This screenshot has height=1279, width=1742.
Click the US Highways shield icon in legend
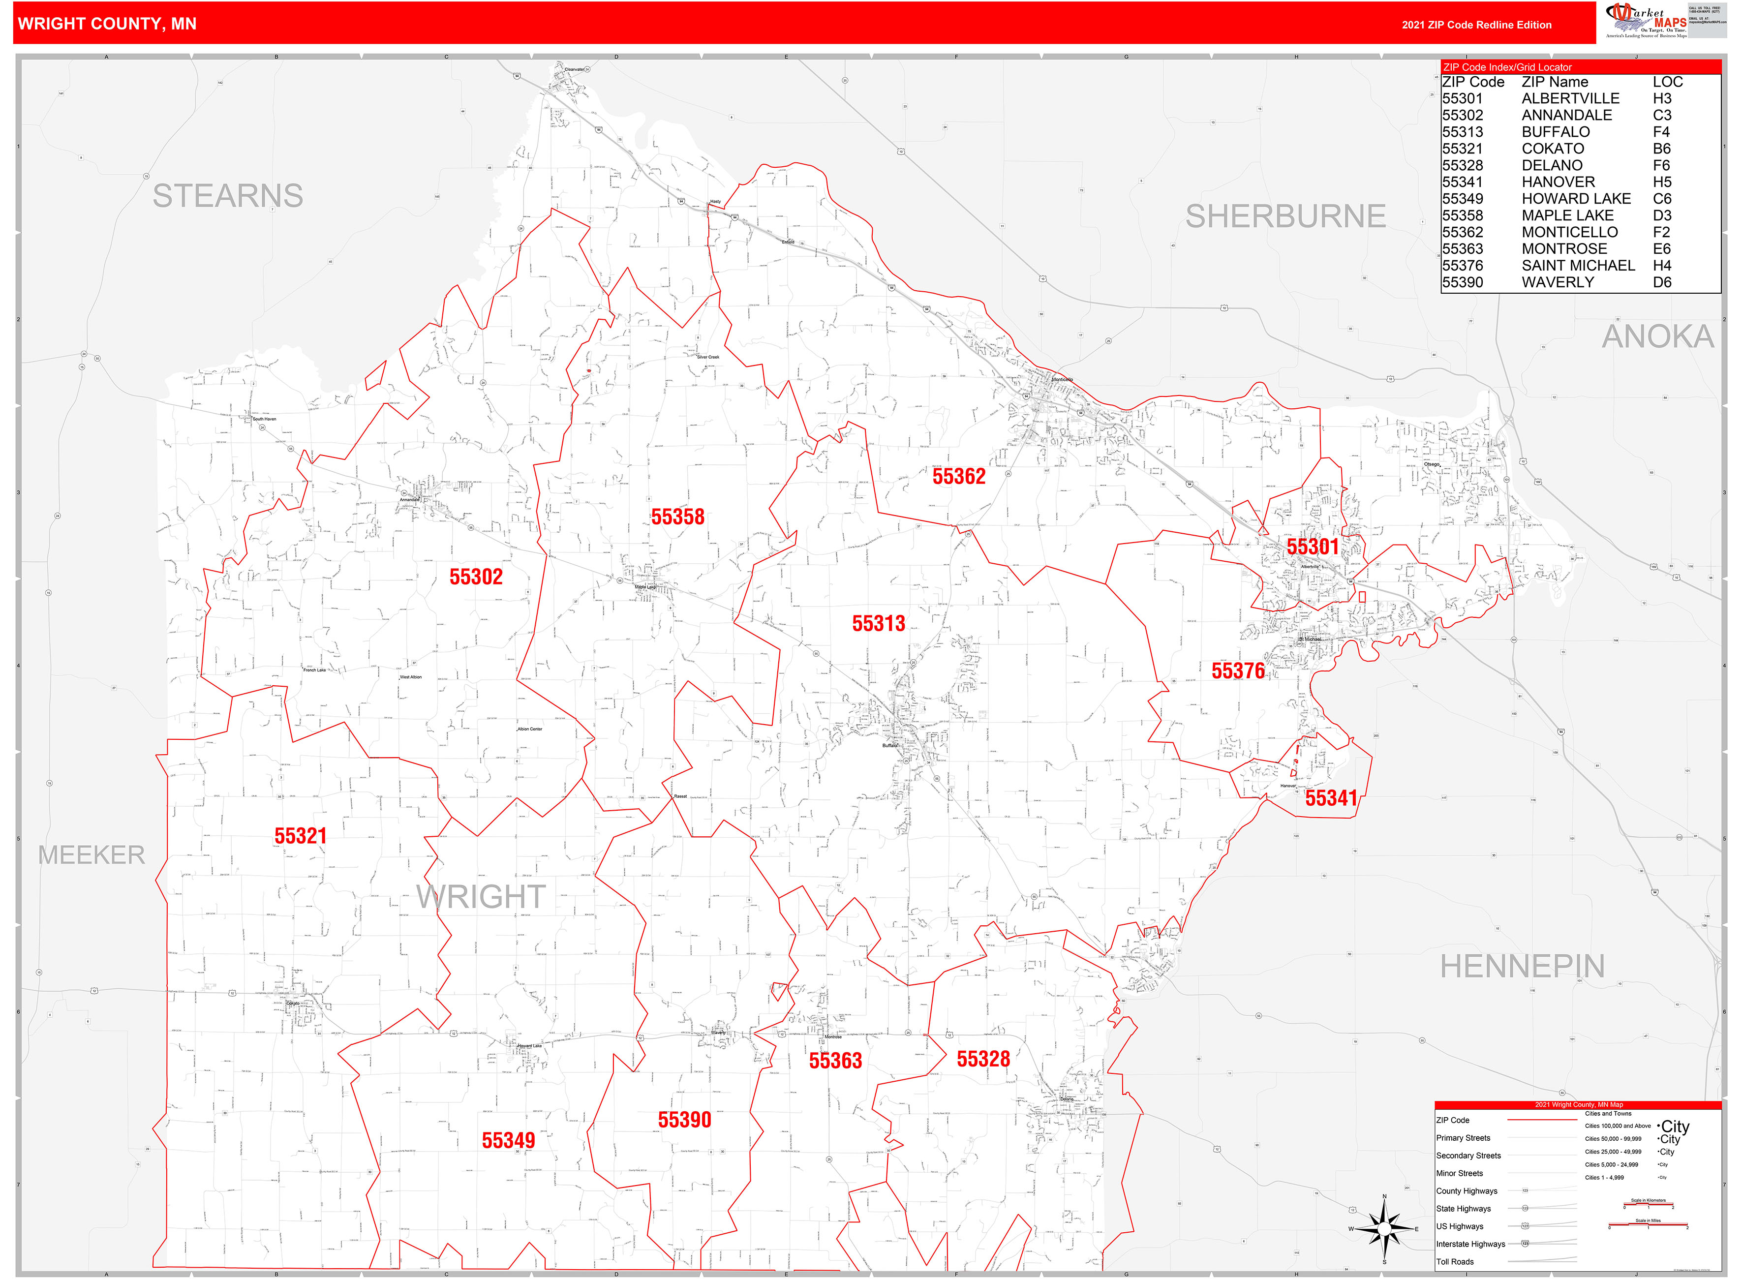point(1525,1226)
